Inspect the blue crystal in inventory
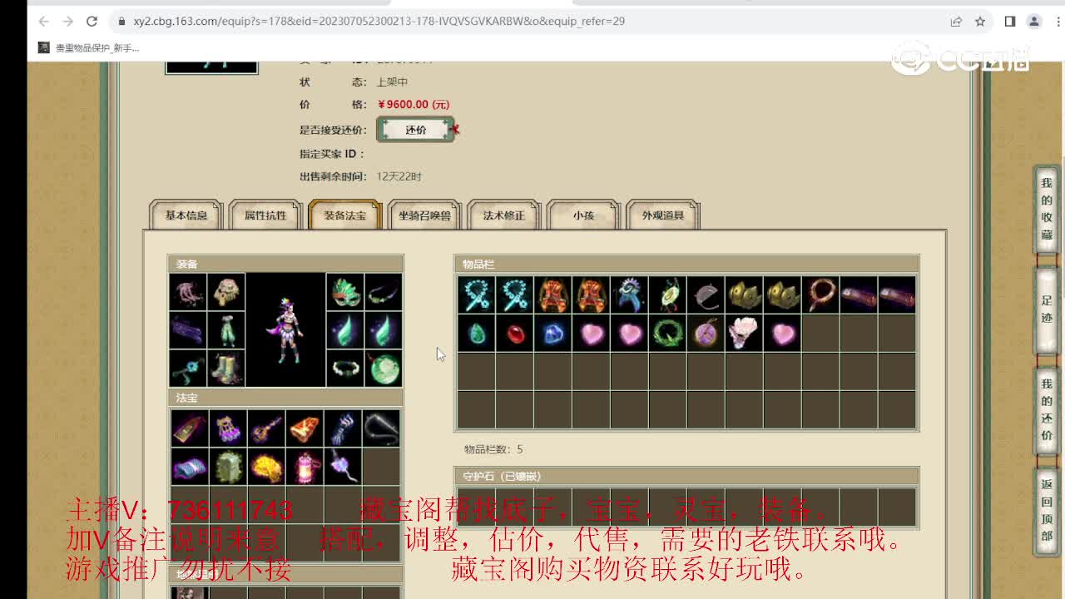The width and height of the screenshot is (1065, 599). point(552,333)
